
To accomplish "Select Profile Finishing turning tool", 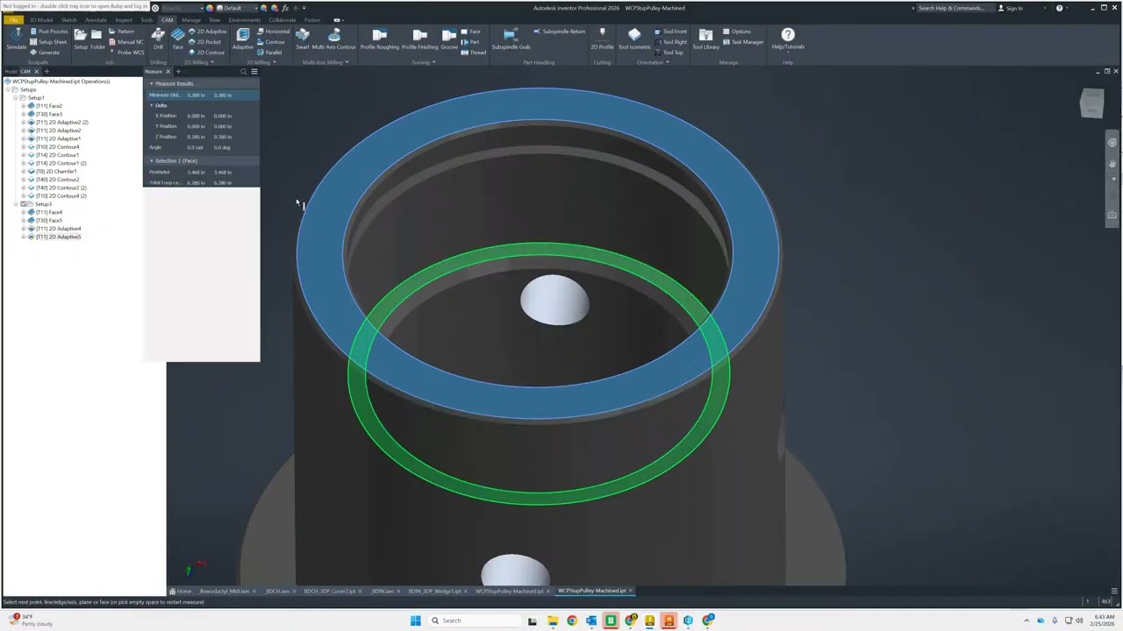I will [x=419, y=38].
